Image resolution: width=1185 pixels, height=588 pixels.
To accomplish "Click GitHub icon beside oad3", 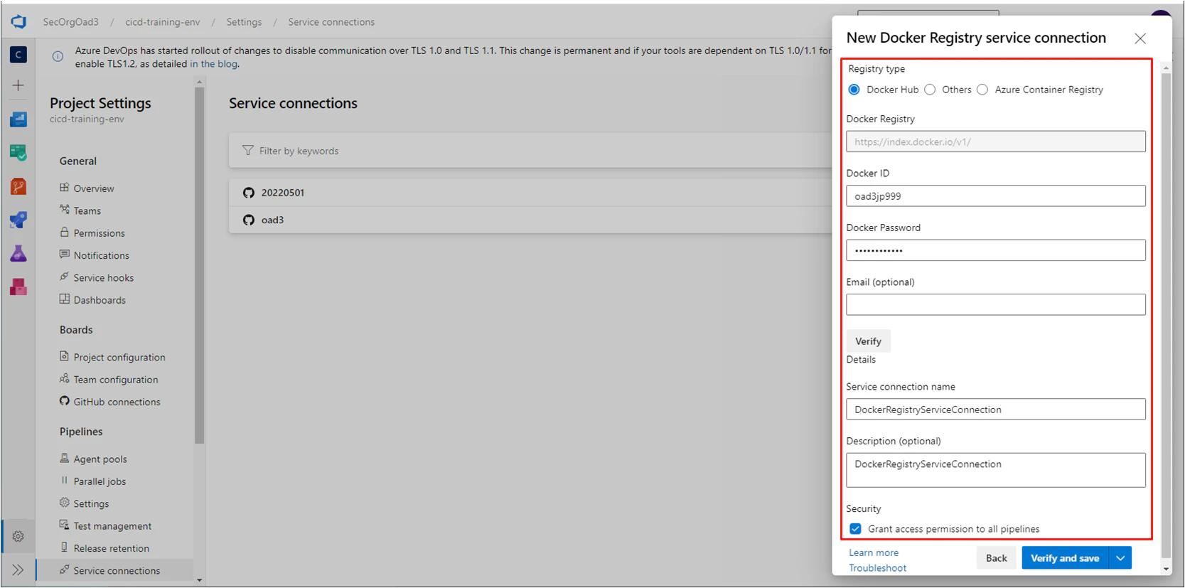I will click(248, 220).
